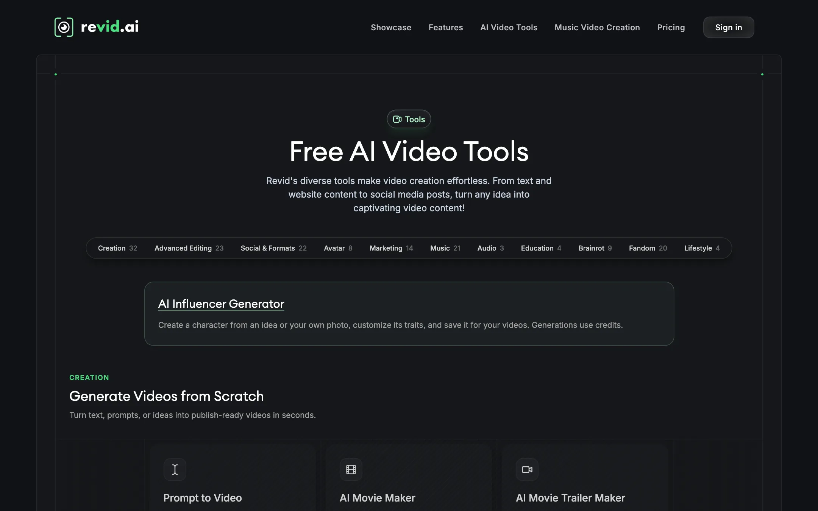Open Music Video Creation in the navbar

click(597, 27)
